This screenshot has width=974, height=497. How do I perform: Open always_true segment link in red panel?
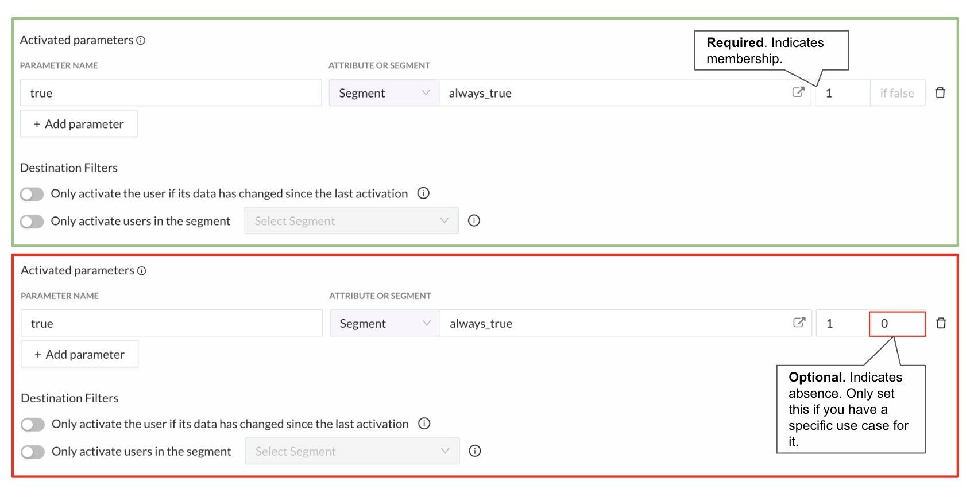799,323
